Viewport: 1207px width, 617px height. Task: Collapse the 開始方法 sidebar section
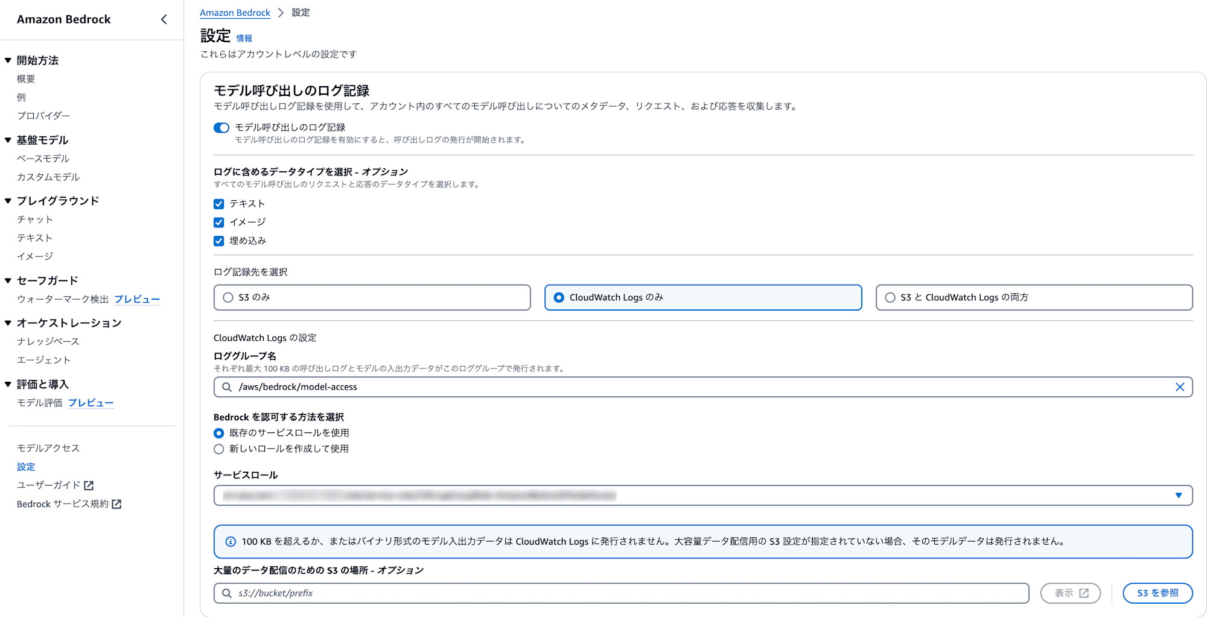[x=8, y=60]
